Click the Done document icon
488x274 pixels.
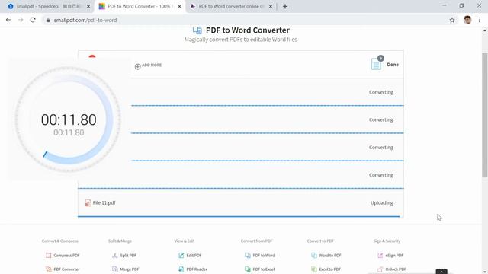(x=376, y=64)
